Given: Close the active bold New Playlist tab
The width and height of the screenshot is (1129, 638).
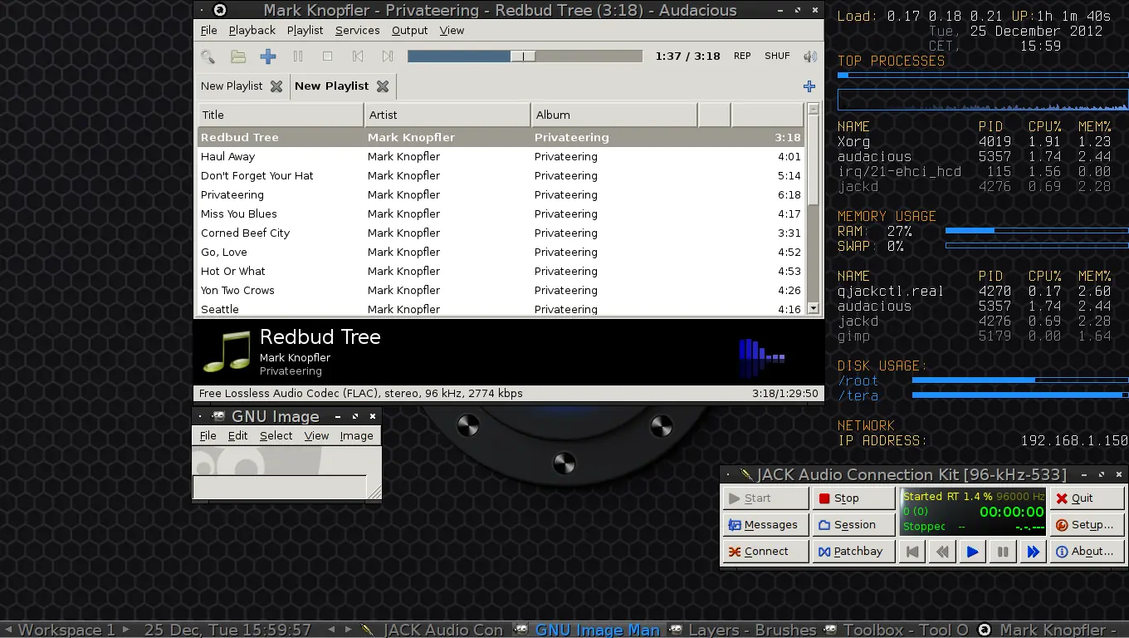Looking at the screenshot, I should click(383, 86).
